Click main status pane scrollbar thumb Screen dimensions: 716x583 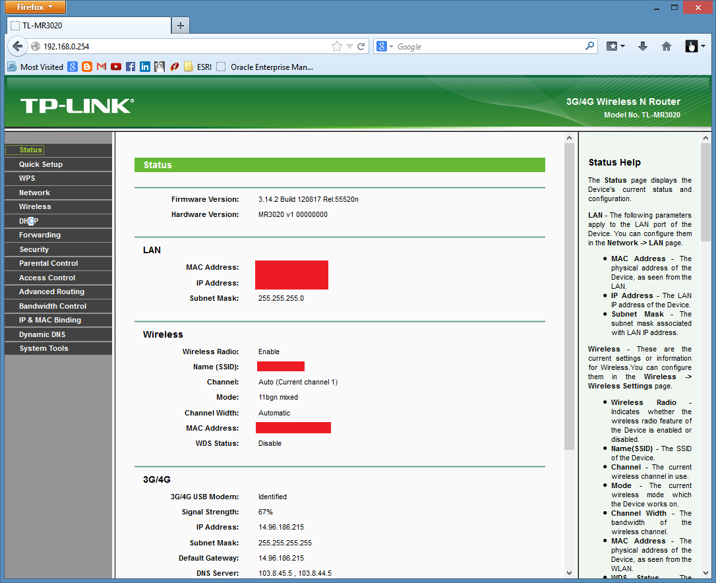569,296
